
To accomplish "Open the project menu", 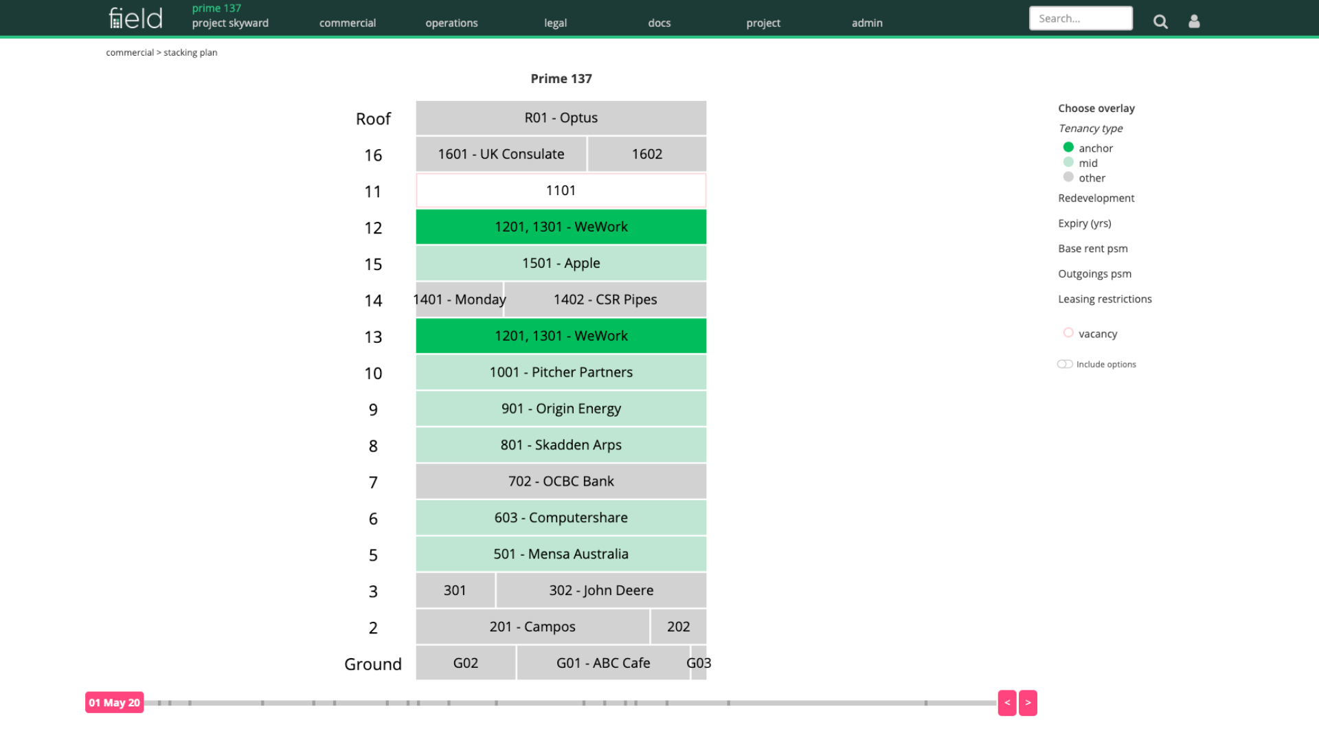I will click(x=763, y=23).
